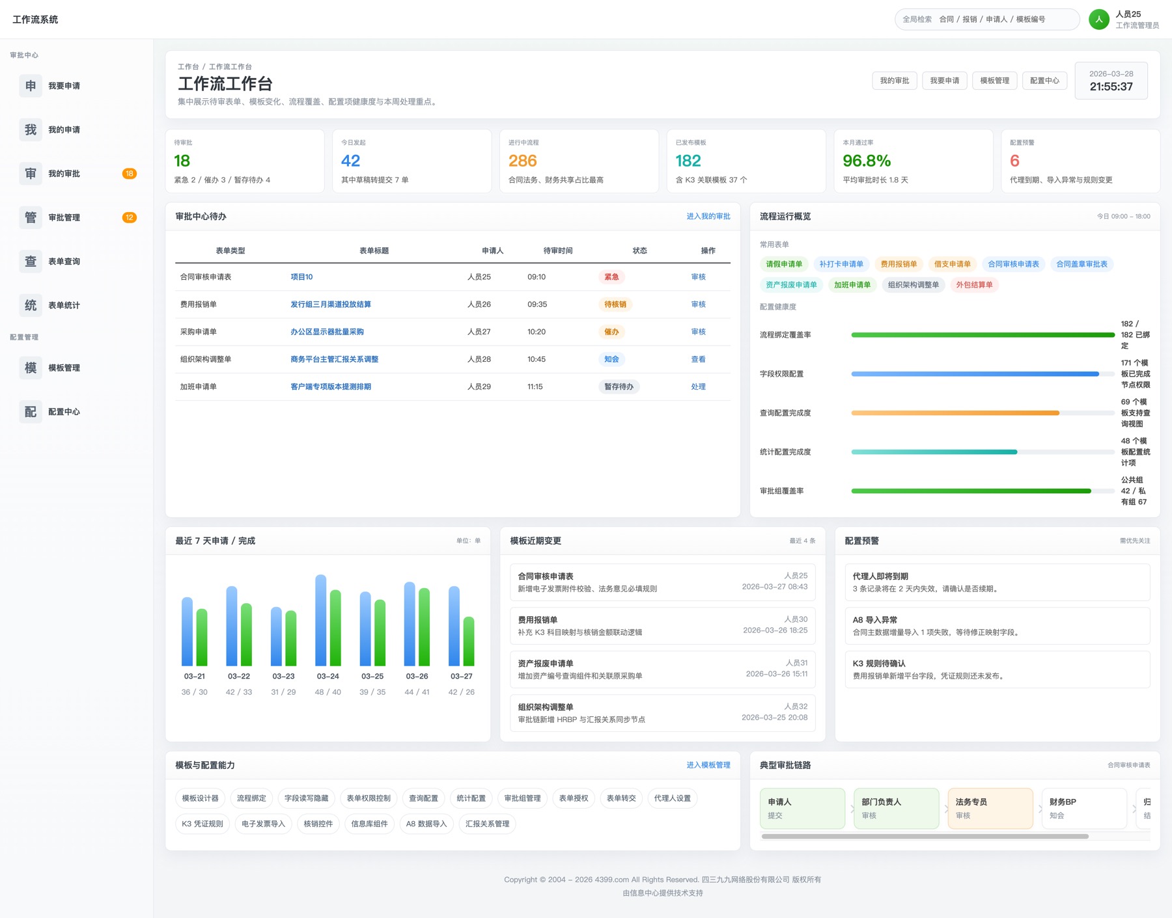The height and width of the screenshot is (918, 1172).
Task: Click the 管 icon for 审批管理
Action: [31, 217]
